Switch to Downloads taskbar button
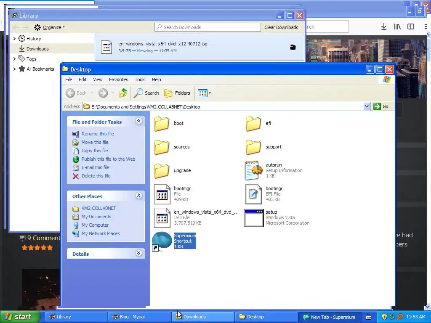The image size is (431, 323). point(203,317)
